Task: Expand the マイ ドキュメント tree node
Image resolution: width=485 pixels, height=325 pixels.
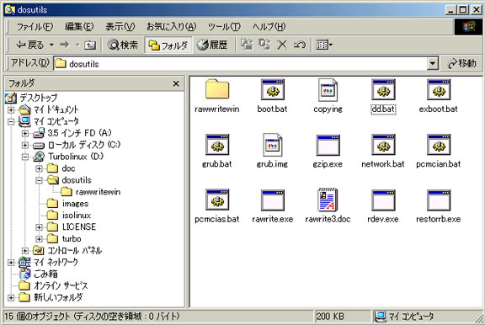Action: pyautogui.click(x=11, y=109)
